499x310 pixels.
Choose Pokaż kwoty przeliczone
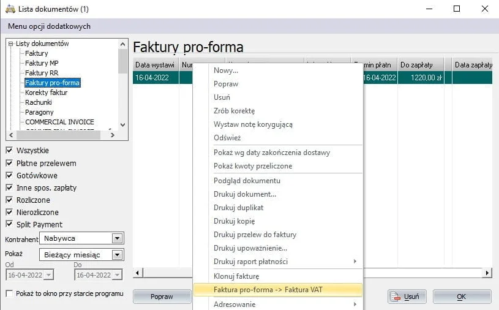(277, 166)
